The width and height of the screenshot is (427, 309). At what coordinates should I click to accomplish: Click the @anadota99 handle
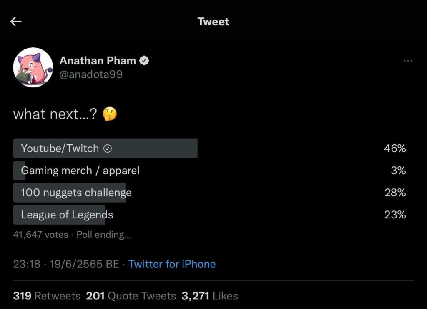(x=91, y=74)
